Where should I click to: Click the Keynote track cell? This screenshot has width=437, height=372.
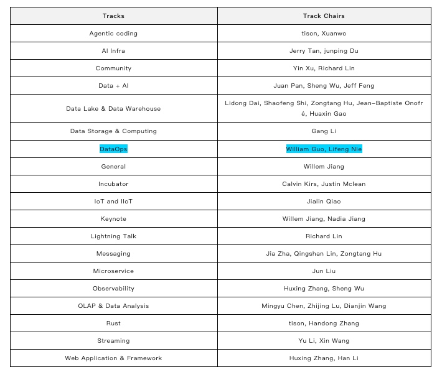tap(113, 219)
